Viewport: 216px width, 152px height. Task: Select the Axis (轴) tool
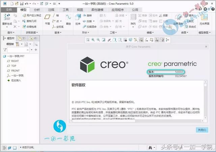(56, 16)
